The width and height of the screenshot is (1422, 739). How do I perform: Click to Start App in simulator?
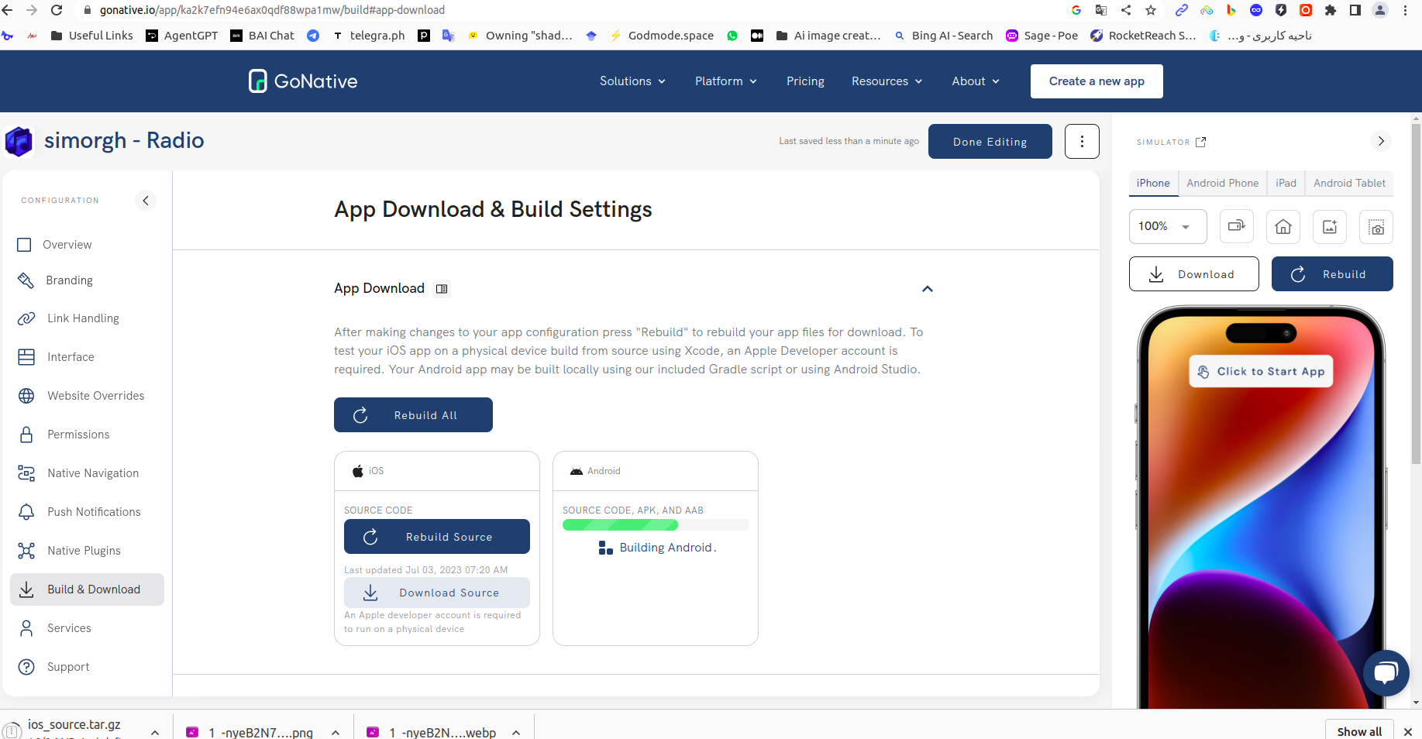(1261, 371)
